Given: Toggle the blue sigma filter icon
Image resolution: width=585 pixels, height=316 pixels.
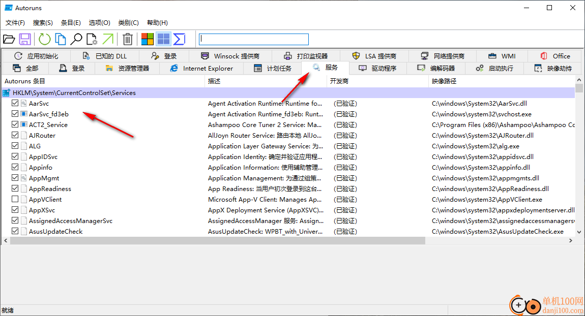Looking at the screenshot, I should coord(180,39).
